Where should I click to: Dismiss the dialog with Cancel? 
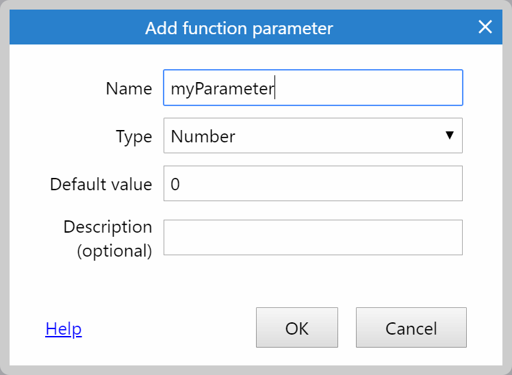[x=411, y=327]
